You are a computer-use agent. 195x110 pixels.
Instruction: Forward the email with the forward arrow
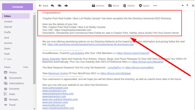coord(66,6)
